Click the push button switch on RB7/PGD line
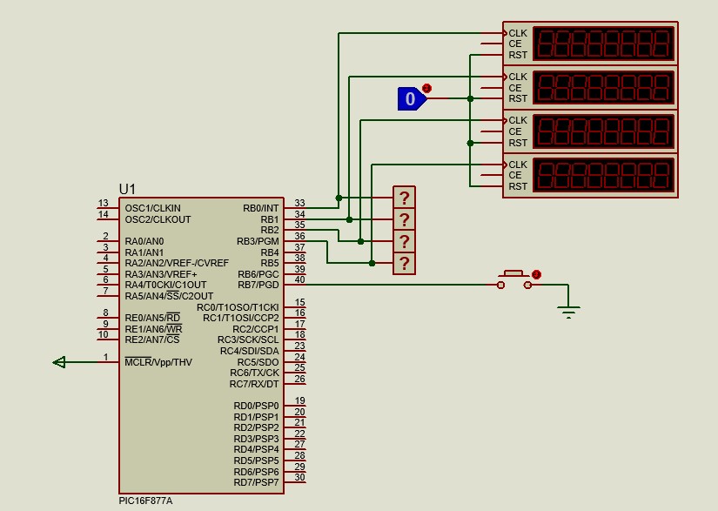 pyautogui.click(x=514, y=280)
